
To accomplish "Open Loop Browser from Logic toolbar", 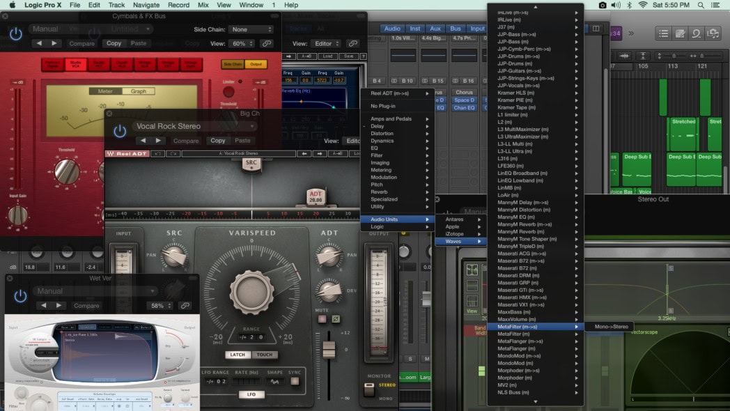I will click(696, 33).
